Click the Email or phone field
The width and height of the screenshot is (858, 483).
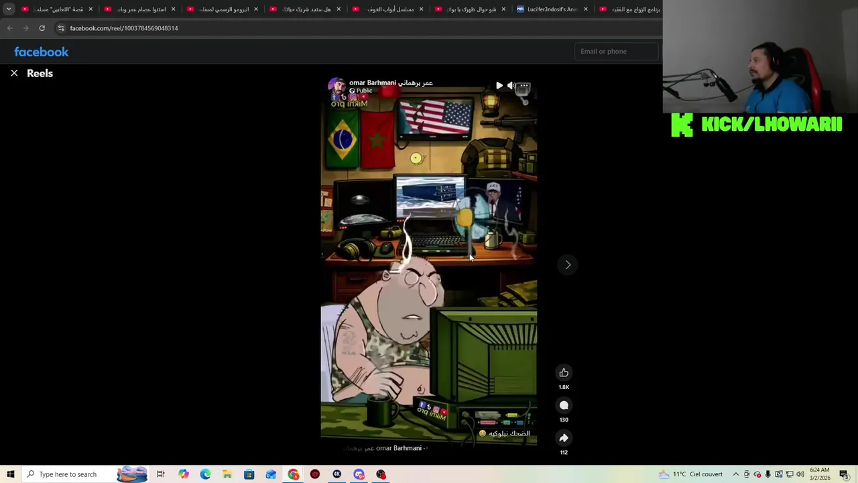616,51
